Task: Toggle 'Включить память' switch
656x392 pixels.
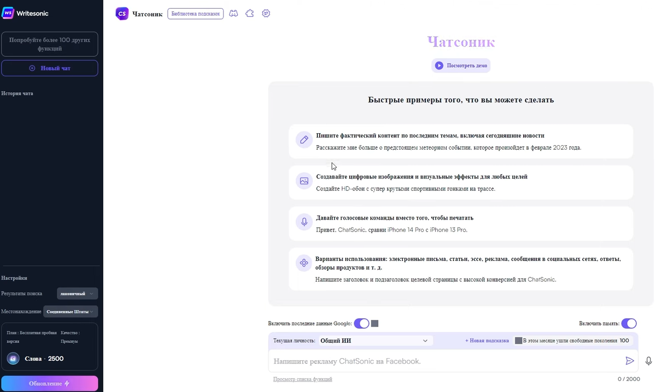Action: [629, 324]
